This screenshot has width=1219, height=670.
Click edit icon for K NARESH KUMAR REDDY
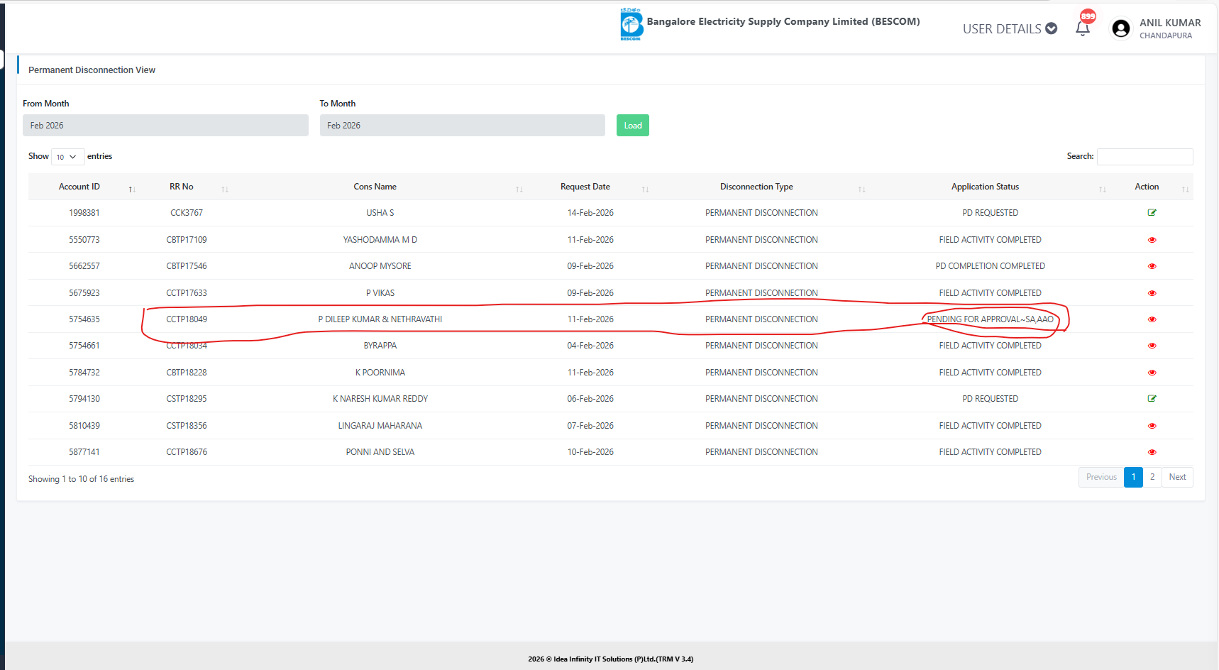[1152, 399]
